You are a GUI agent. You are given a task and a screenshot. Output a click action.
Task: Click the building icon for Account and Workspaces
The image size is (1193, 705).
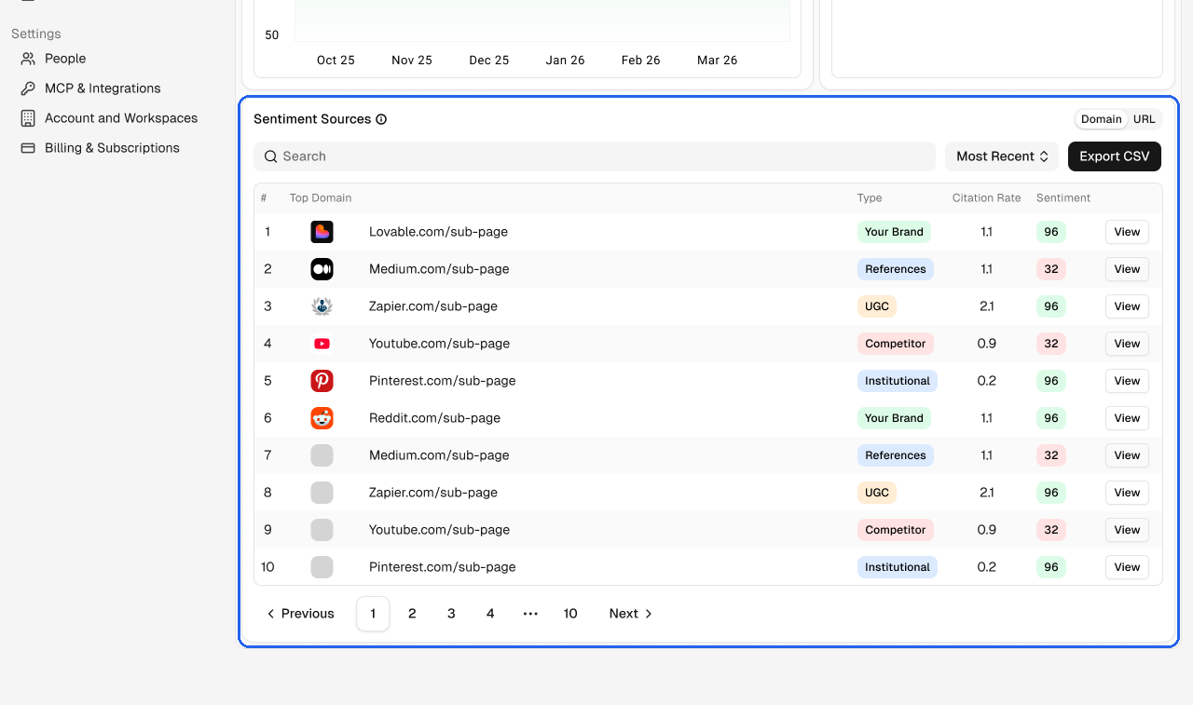point(28,118)
